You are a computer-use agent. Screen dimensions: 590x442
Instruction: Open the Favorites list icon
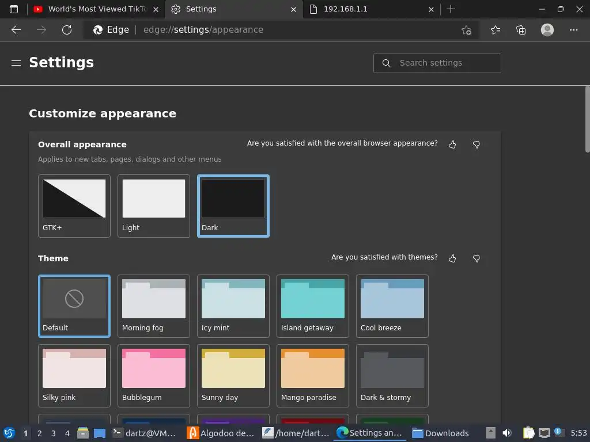coord(496,30)
